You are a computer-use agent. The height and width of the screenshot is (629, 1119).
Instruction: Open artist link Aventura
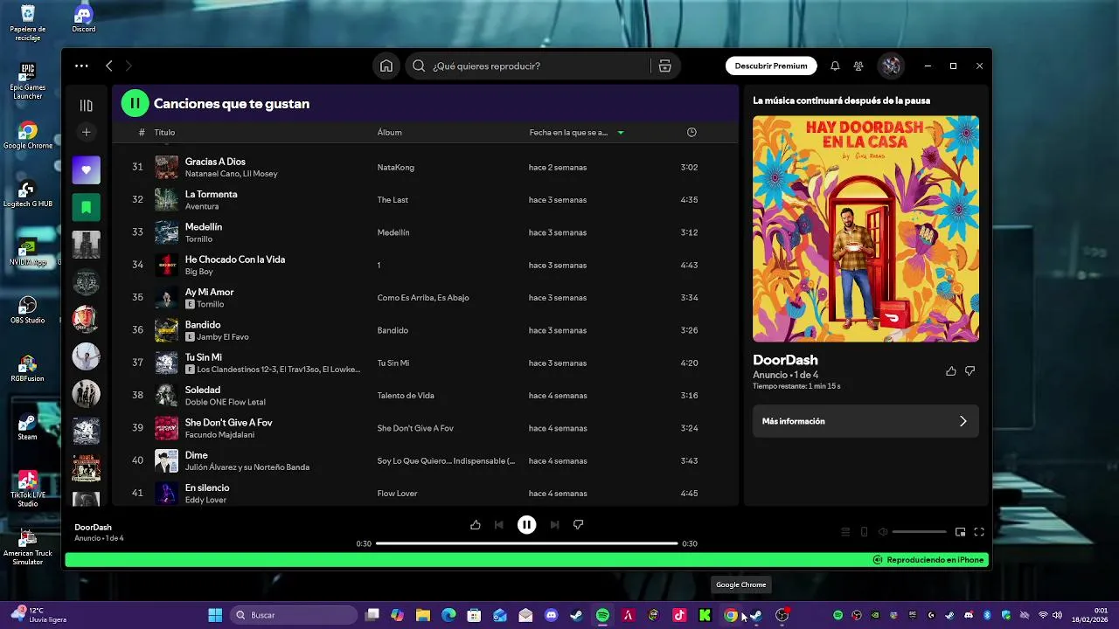(201, 206)
